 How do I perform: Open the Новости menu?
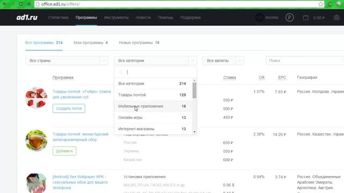point(143,18)
